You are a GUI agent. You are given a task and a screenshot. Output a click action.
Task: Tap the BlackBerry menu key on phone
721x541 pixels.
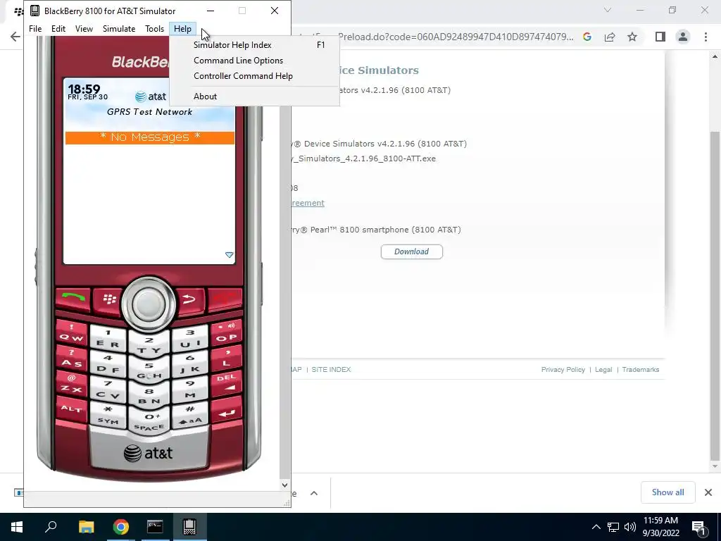(x=108, y=300)
